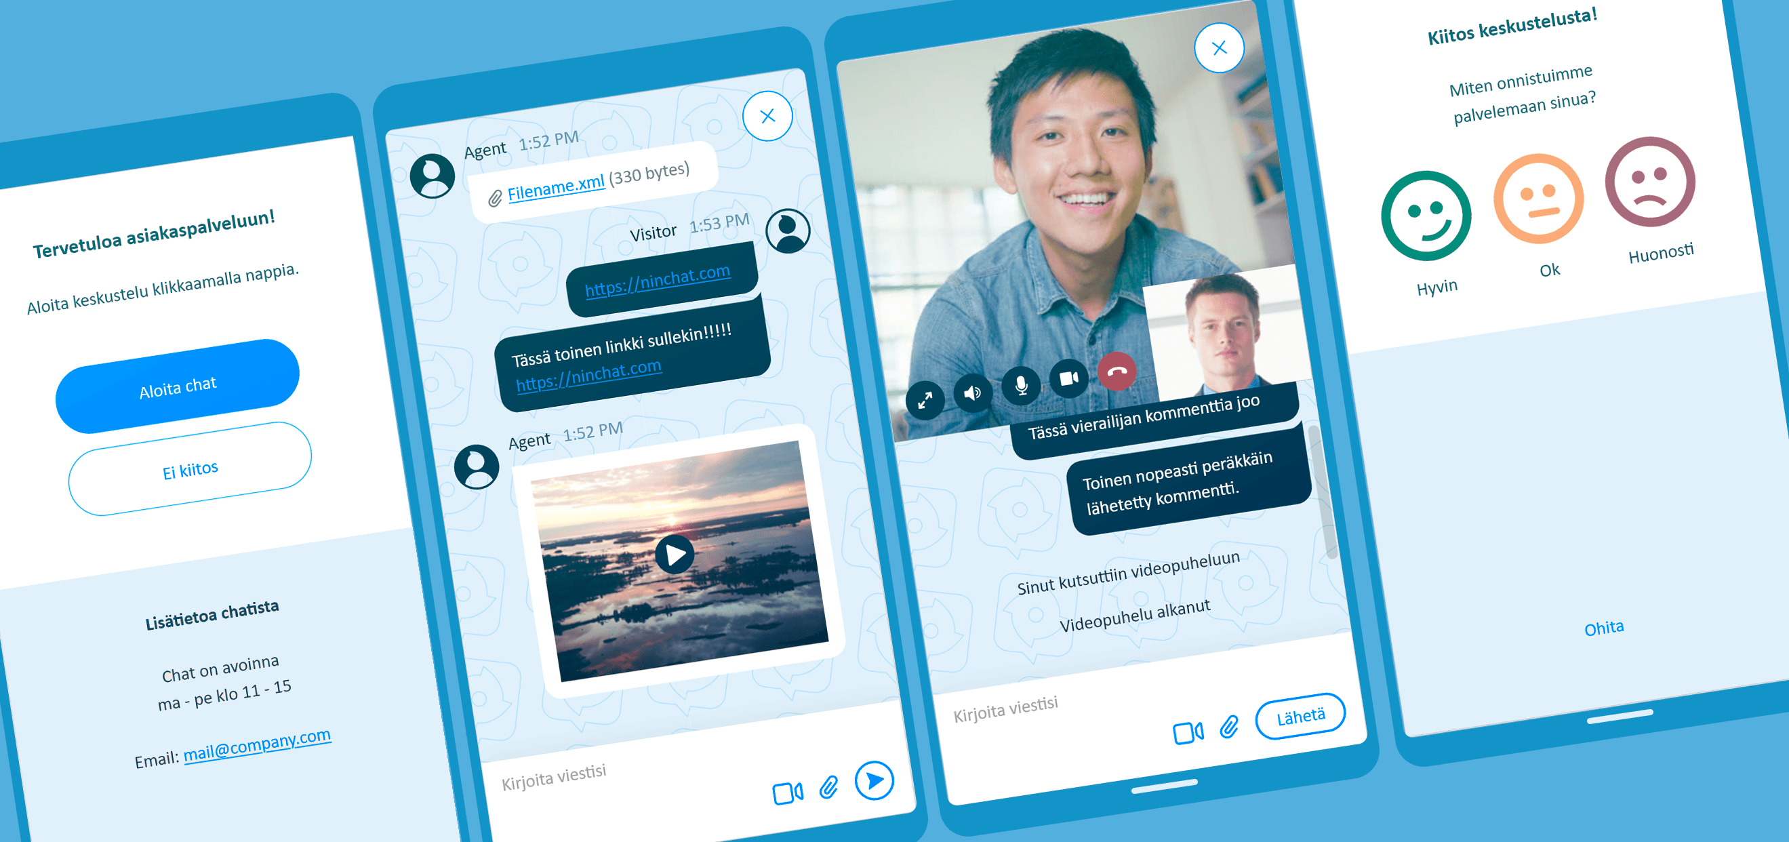Image resolution: width=1789 pixels, height=842 pixels.
Task: Open mail@company.com email link
Action: click(x=257, y=745)
